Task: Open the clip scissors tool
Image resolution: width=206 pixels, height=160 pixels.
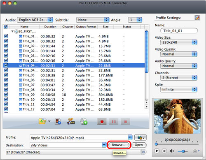Action: coord(71,121)
